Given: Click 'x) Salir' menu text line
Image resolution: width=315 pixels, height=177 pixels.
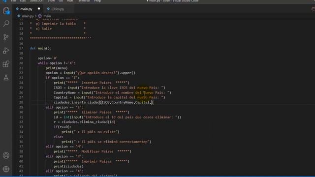Looking at the screenshot, I should pos(44,29).
